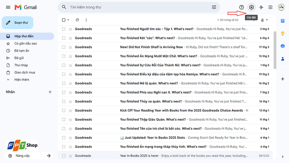Open 'Đã tạm ẩn' snoozed folder
This screenshot has width=289, height=163.
[x=22, y=51]
